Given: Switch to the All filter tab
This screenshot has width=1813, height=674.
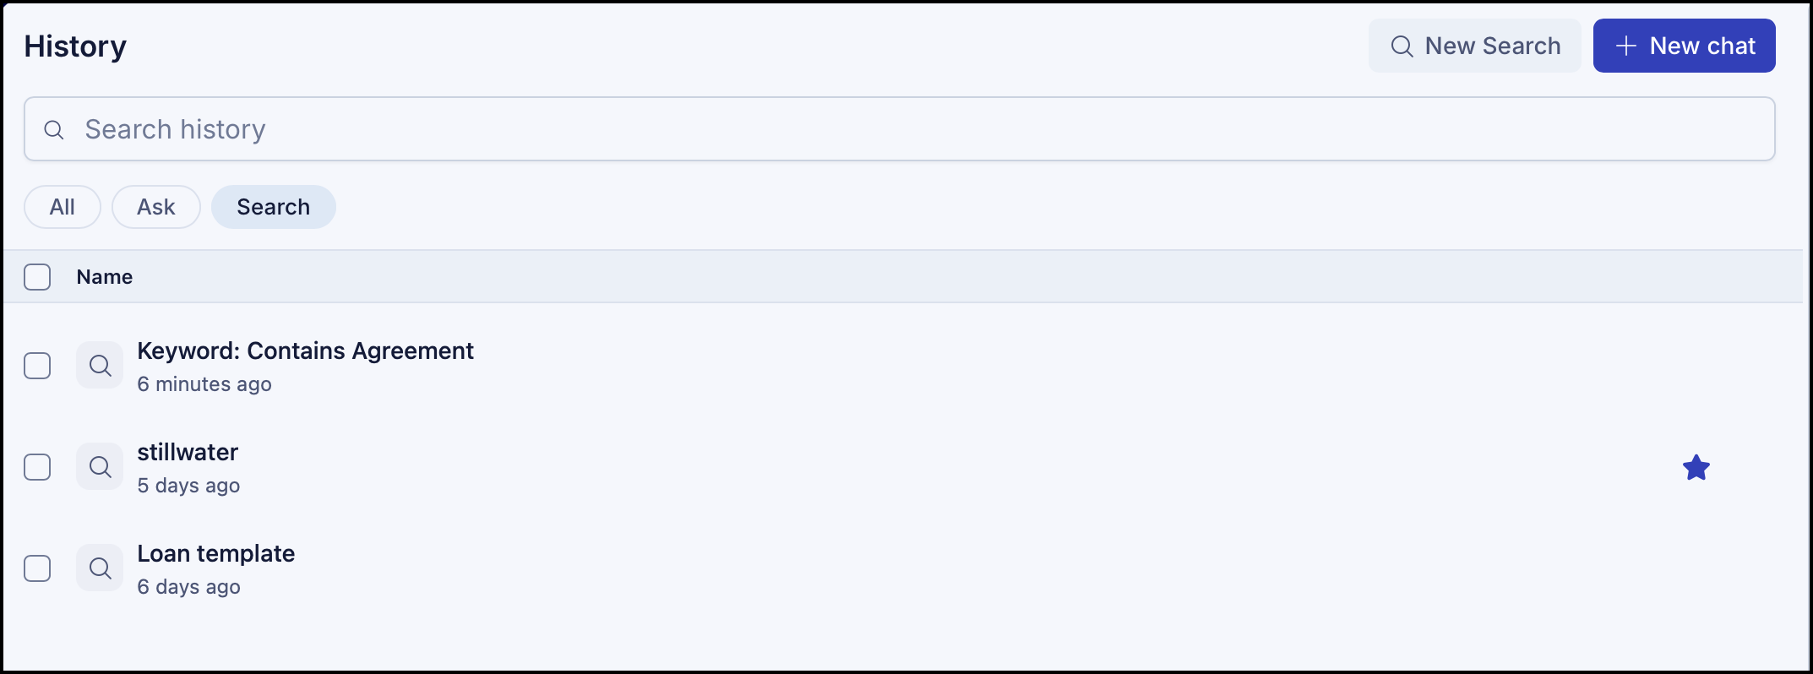Looking at the screenshot, I should coord(63,207).
